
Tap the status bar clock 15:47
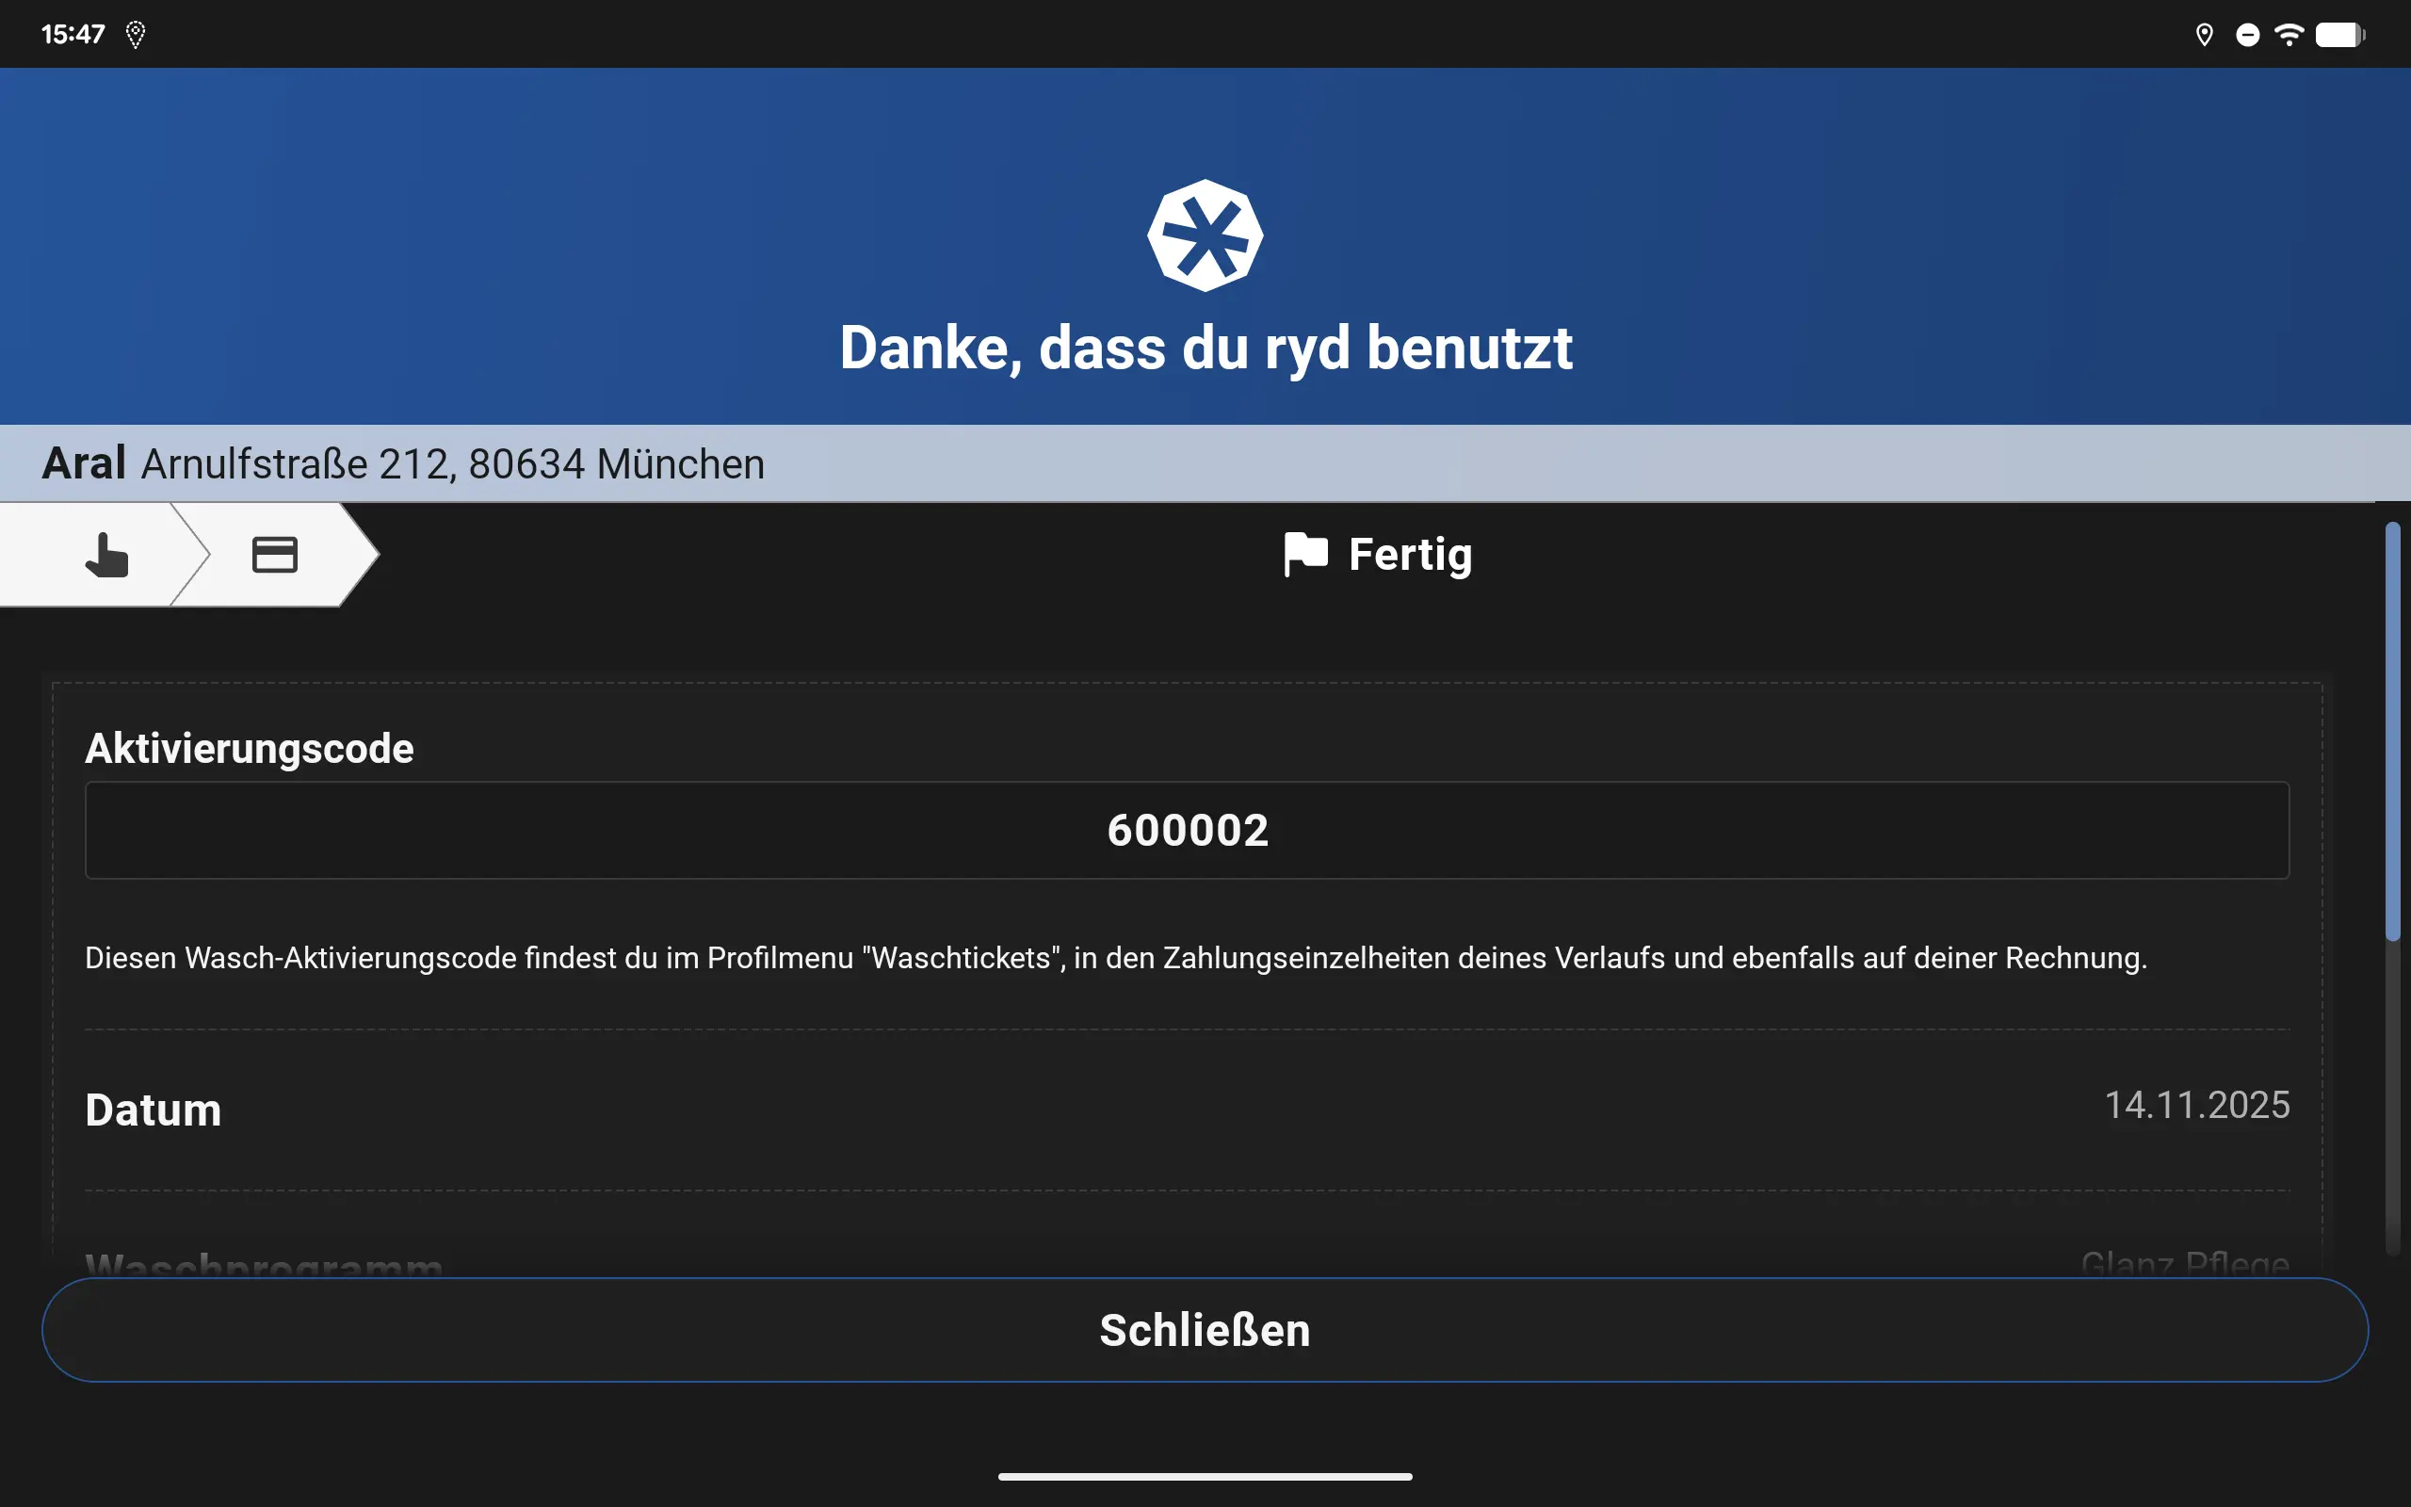73,34
